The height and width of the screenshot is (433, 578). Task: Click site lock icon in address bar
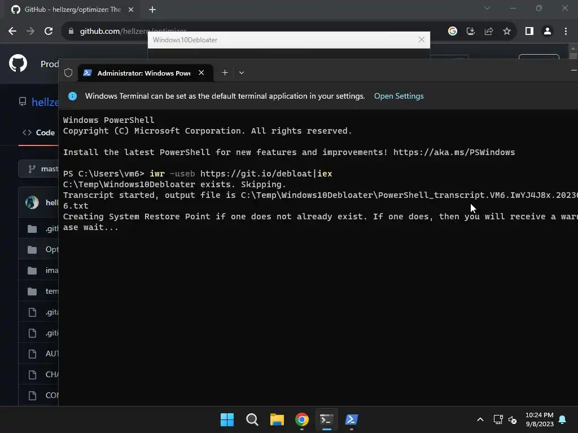(x=71, y=32)
